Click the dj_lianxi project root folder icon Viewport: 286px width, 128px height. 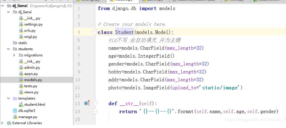pos(9,6)
